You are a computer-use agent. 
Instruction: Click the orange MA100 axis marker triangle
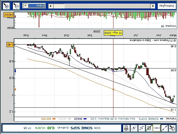click(x=15, y=89)
